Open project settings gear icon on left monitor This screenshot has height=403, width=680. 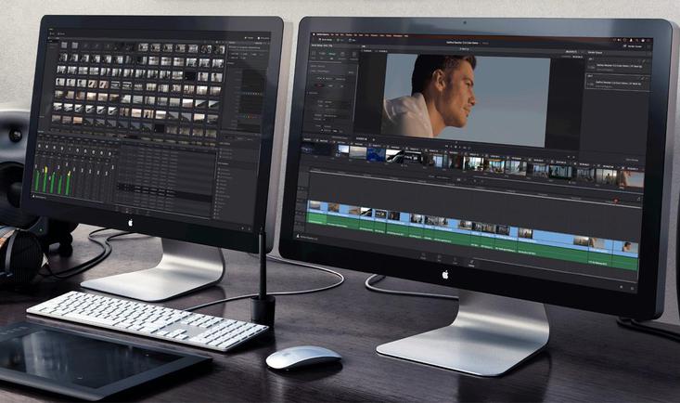tap(250, 229)
